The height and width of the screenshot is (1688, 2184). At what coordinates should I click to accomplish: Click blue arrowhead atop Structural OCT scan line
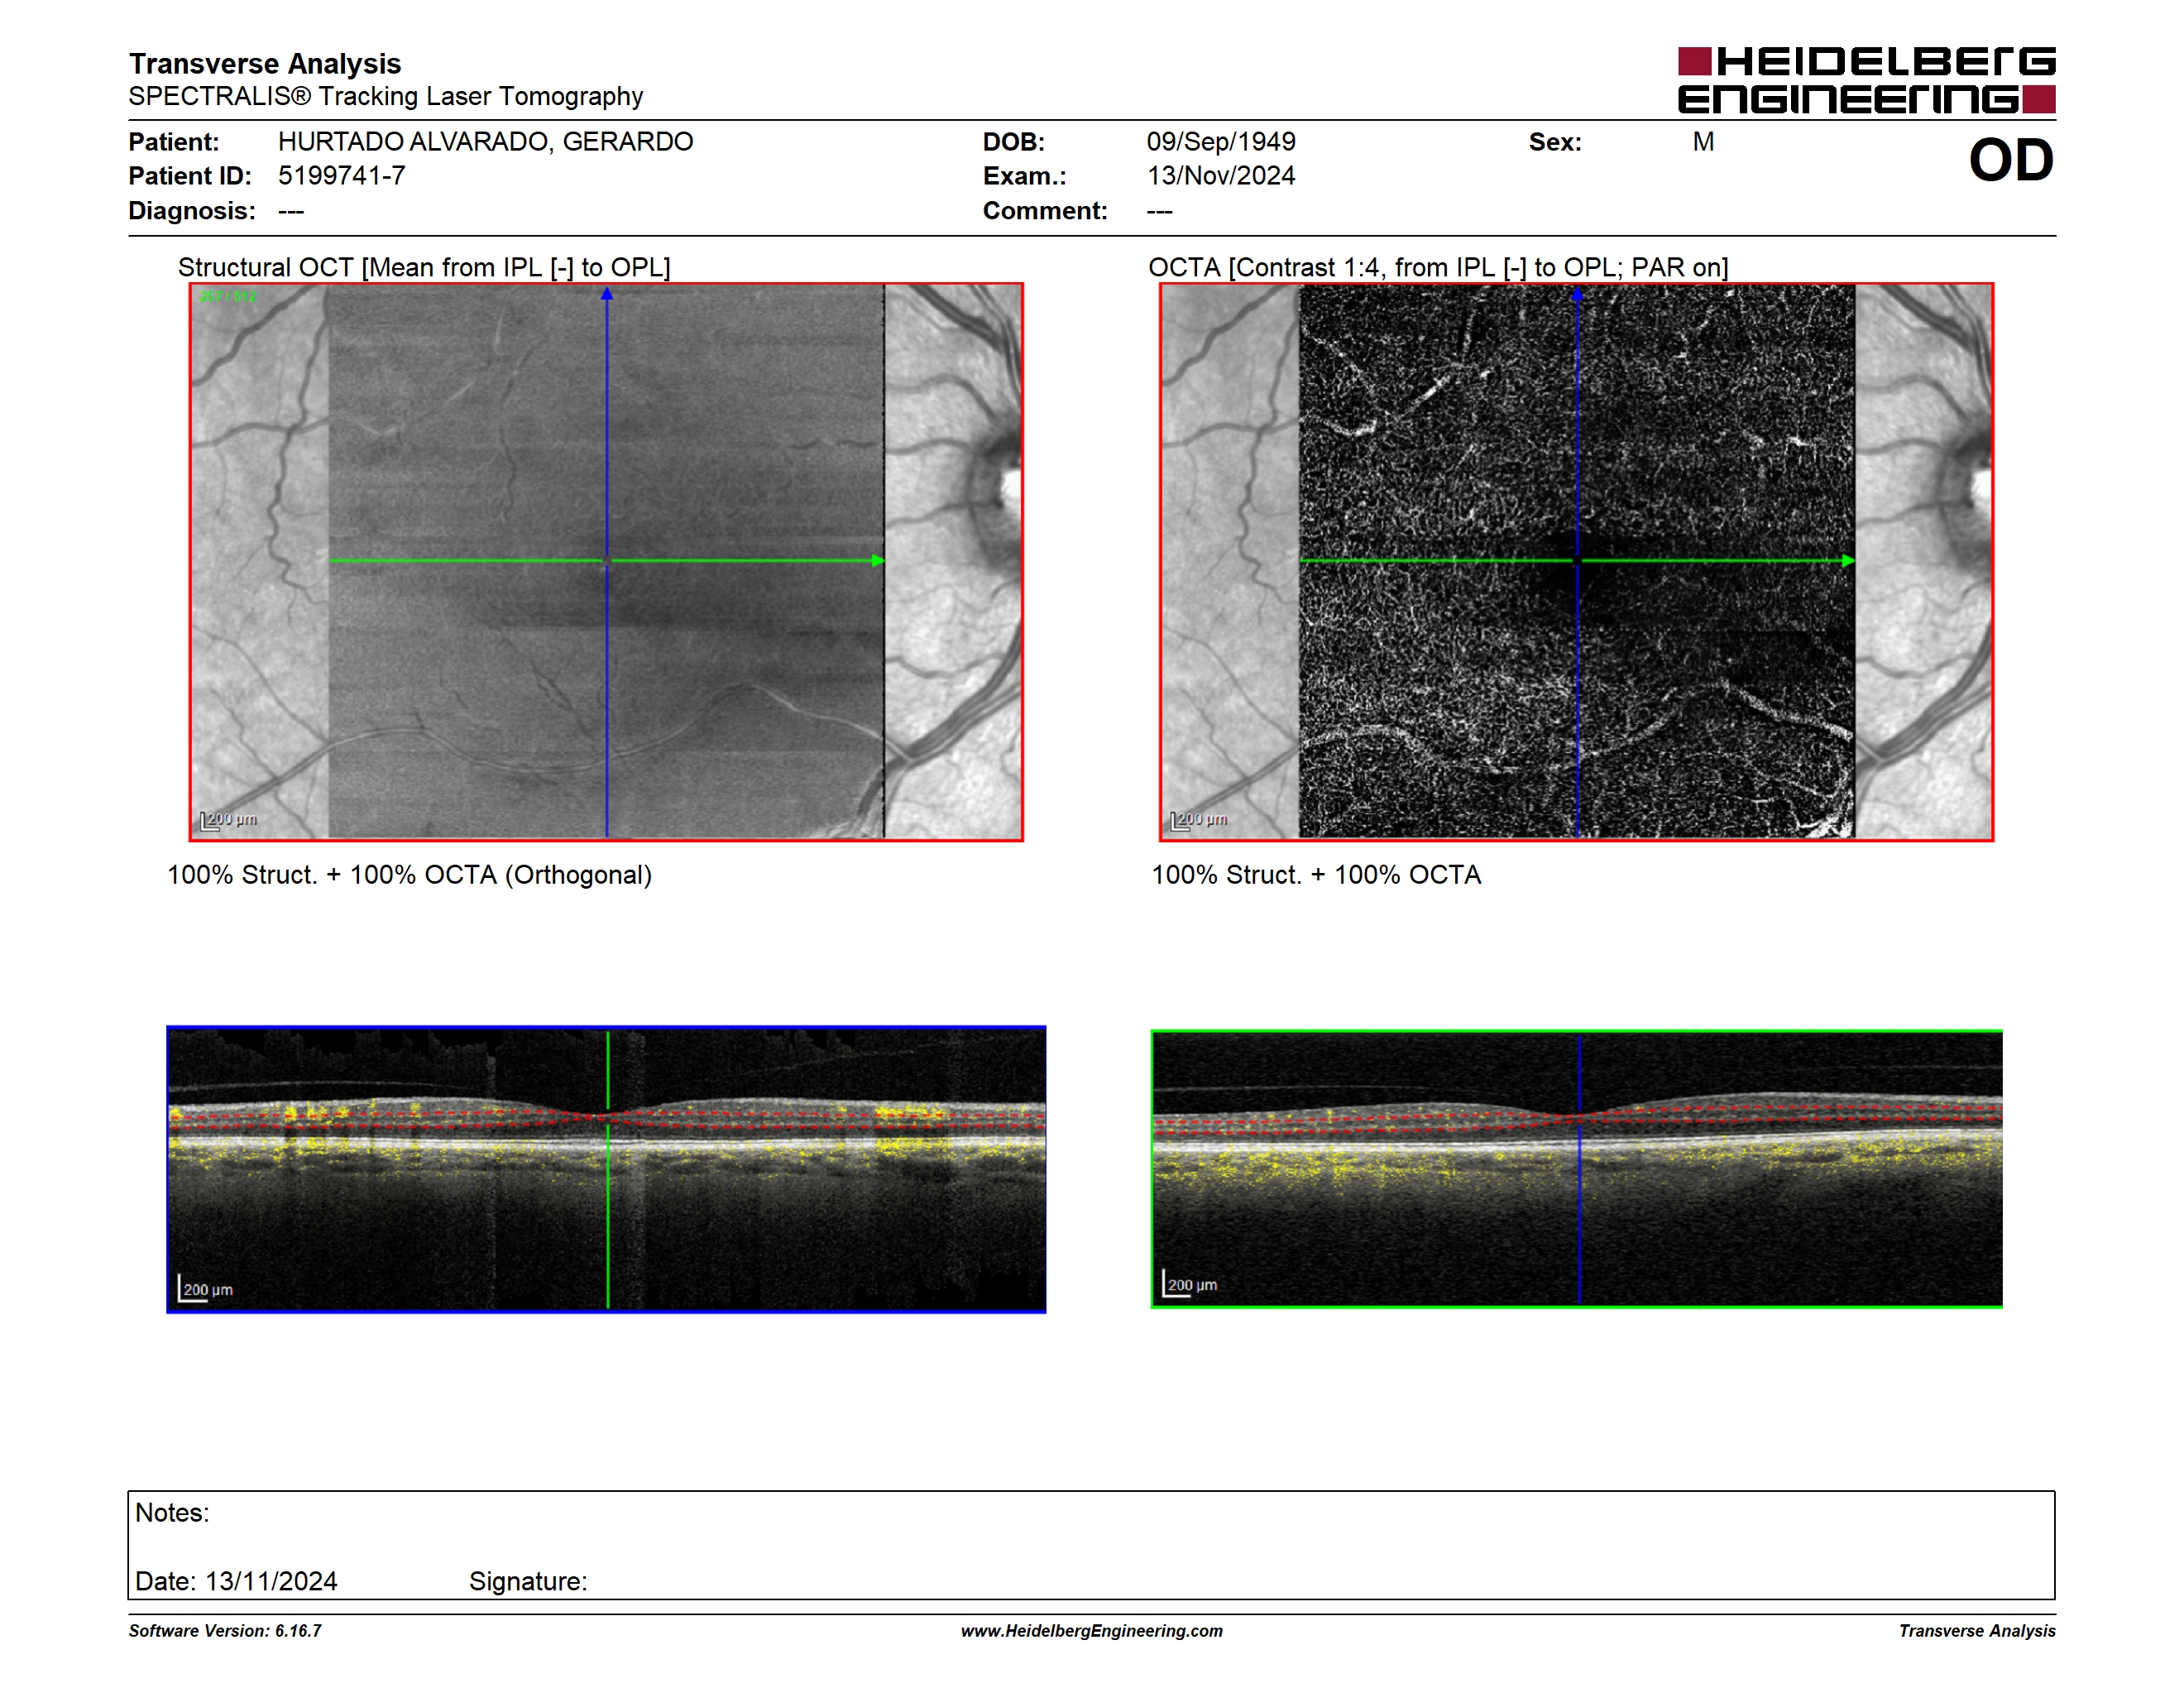[607, 294]
